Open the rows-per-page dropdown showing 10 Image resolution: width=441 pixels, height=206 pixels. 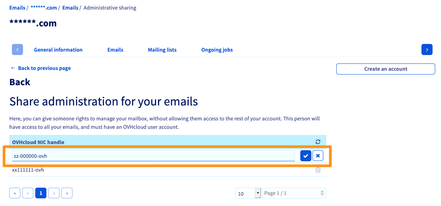pos(248,193)
